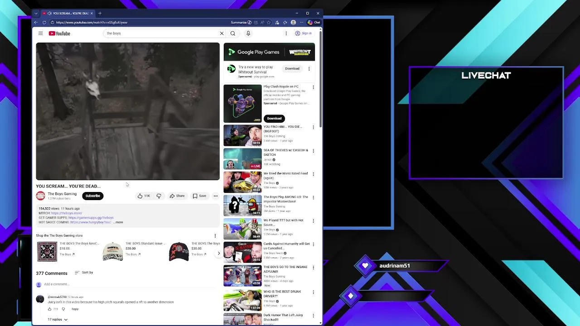Click the video player area

click(128, 111)
